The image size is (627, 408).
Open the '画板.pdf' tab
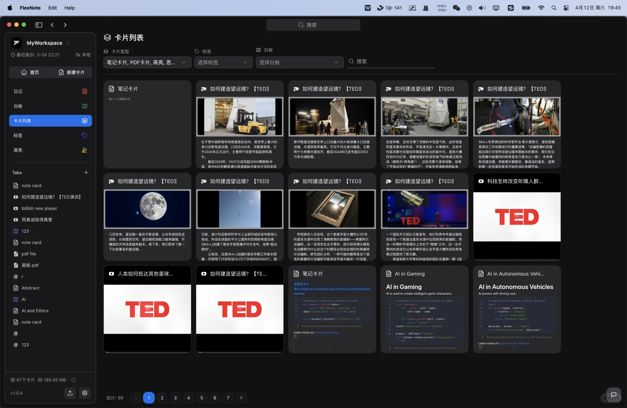coord(30,265)
